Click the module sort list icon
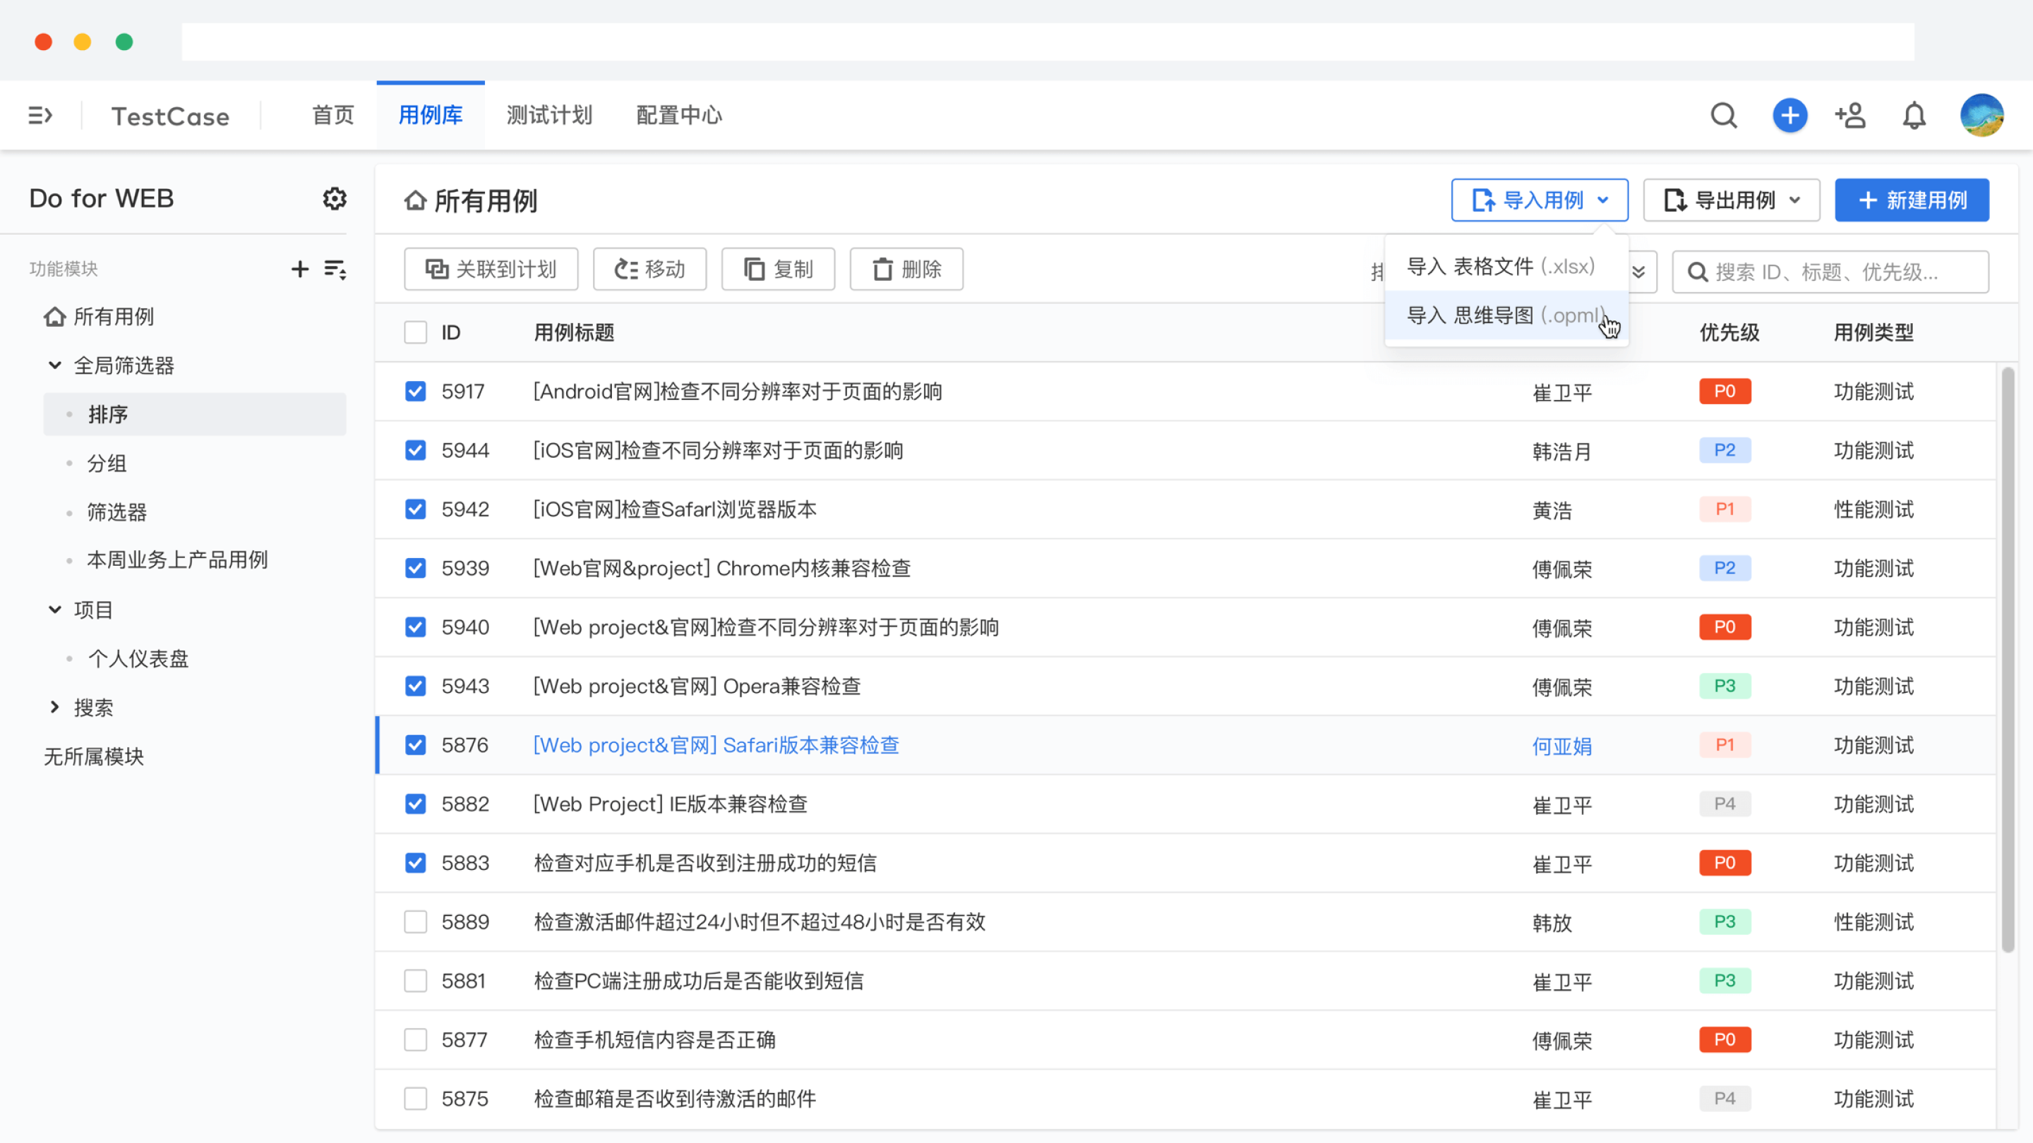The image size is (2033, 1143). 335,269
